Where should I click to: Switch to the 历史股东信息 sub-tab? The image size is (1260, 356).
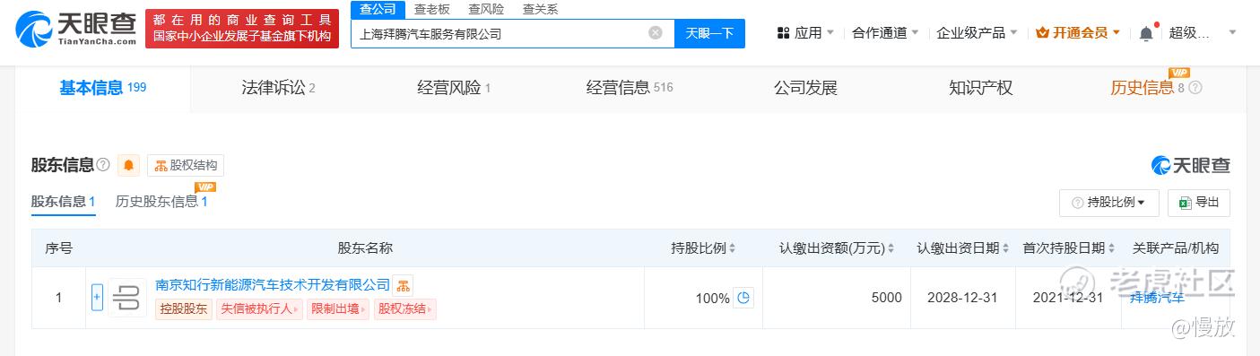[161, 202]
